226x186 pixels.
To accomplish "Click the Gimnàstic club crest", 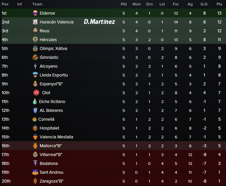I will coord(35,57).
